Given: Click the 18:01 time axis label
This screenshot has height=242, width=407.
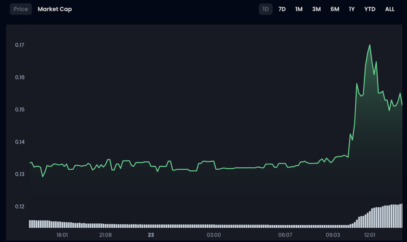Looking at the screenshot, I should tap(62, 235).
